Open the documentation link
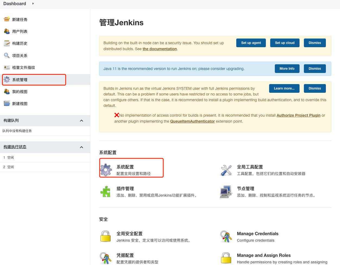 (160, 49)
